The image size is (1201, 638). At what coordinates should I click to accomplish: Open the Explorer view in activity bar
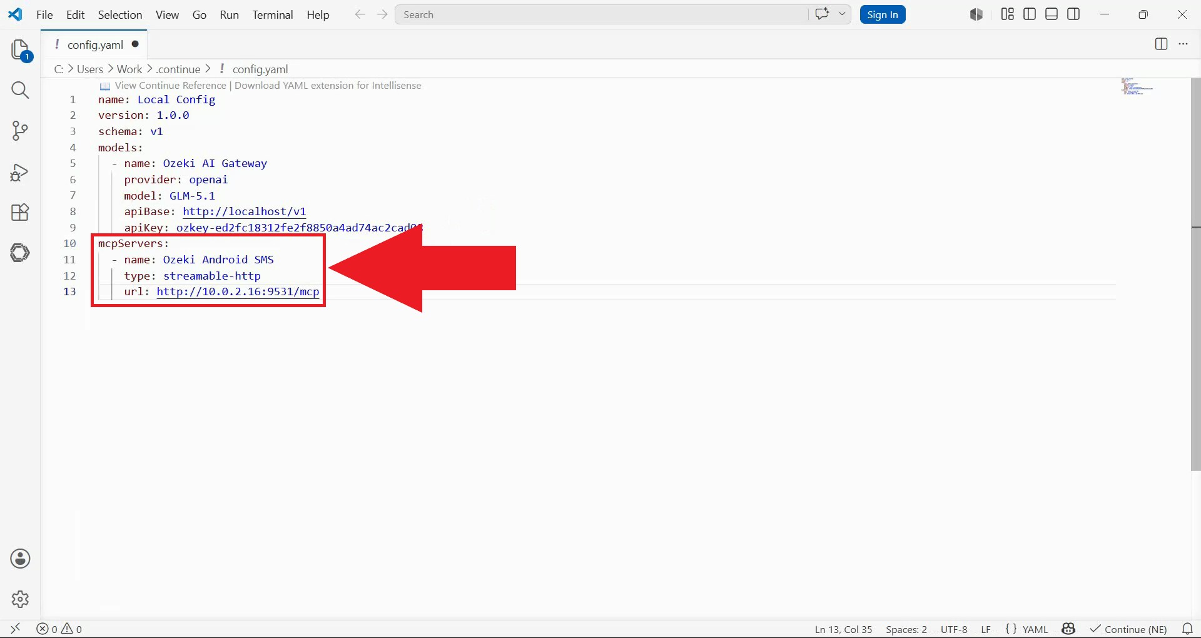click(20, 49)
